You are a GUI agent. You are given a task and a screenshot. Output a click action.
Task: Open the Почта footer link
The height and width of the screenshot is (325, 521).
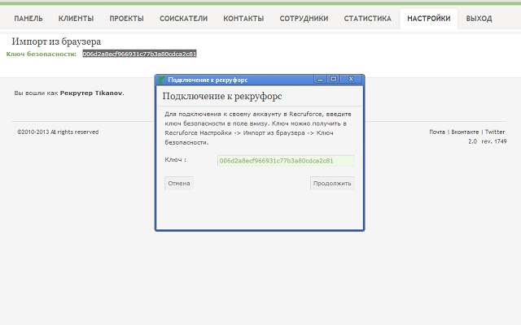click(437, 132)
